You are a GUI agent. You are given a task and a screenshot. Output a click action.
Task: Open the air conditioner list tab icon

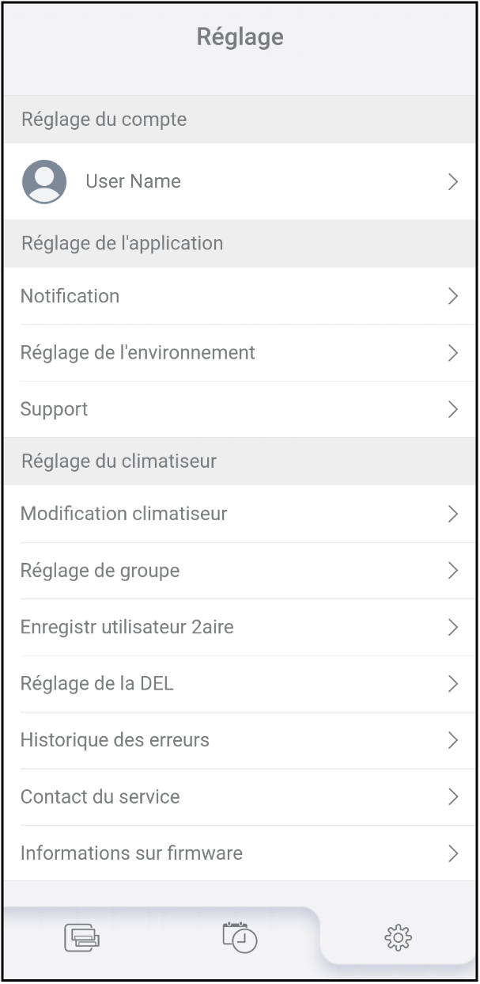[81, 937]
